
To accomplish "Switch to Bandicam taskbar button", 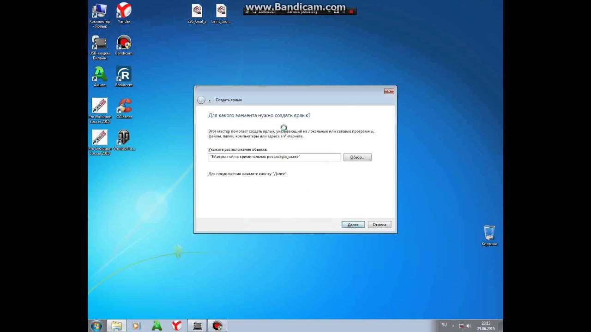I will [217, 326].
